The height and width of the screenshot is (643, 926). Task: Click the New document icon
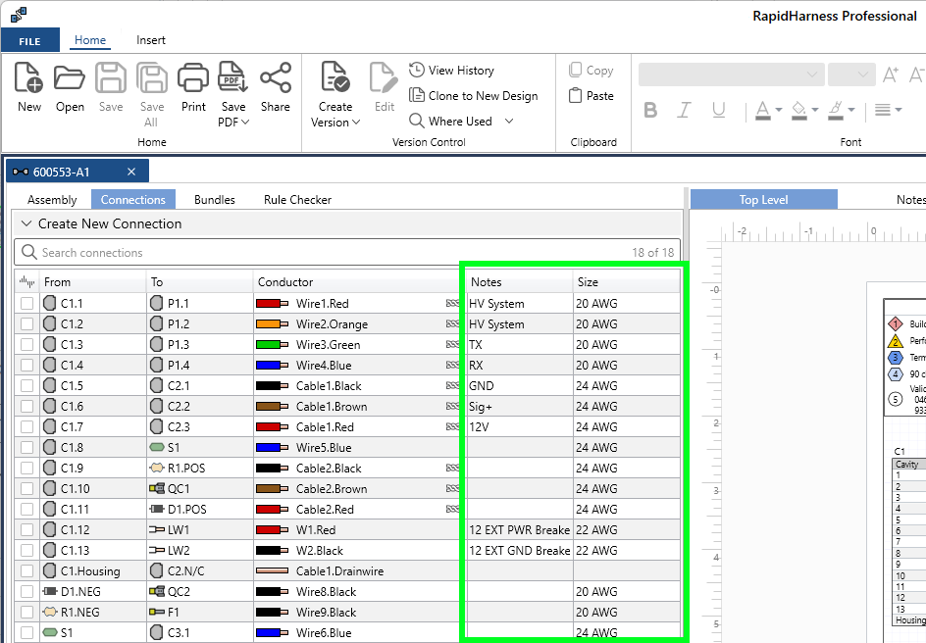point(29,77)
